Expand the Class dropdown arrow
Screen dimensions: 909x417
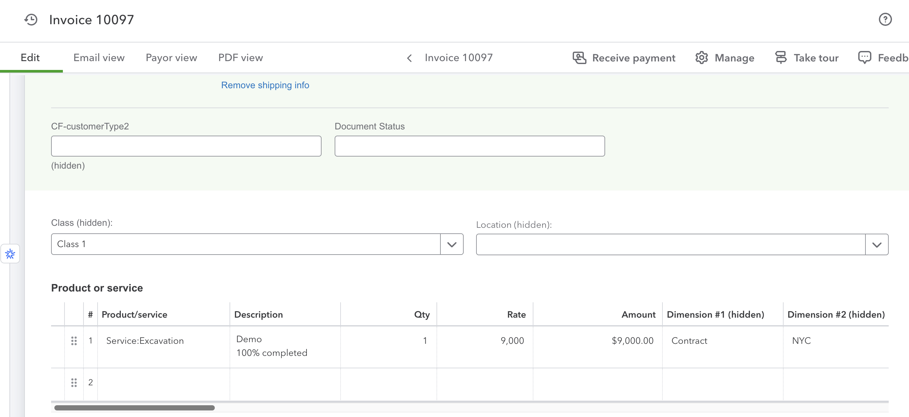tap(452, 244)
